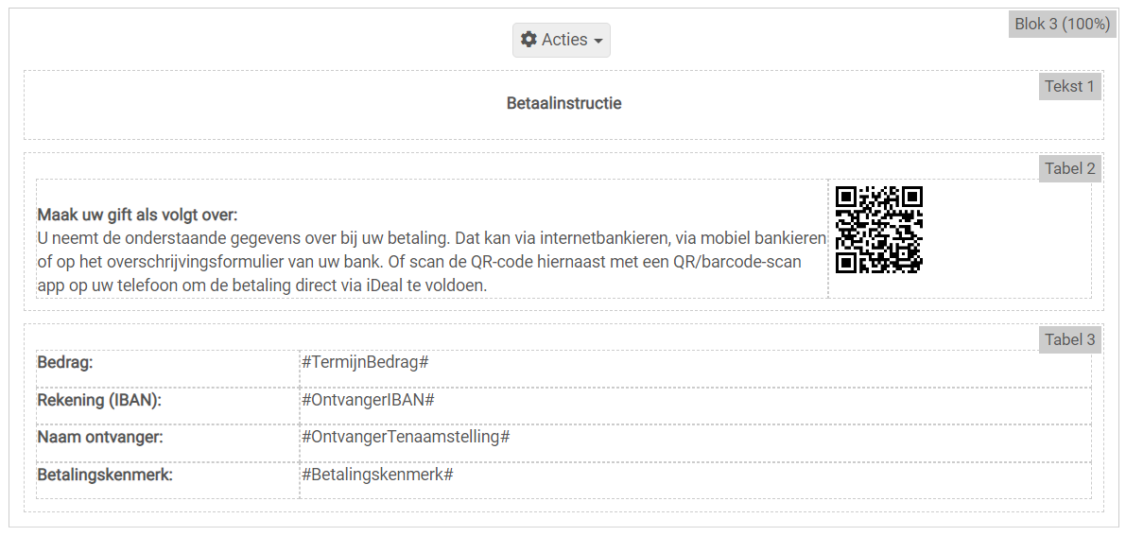Screen dimensions: 1126x536
Task: Select the Blok 3 (100%) label
Action: click(1062, 24)
